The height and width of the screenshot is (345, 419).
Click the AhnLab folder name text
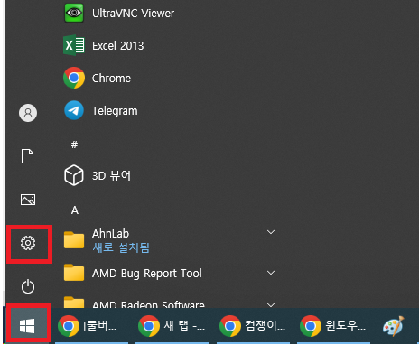tap(110, 234)
